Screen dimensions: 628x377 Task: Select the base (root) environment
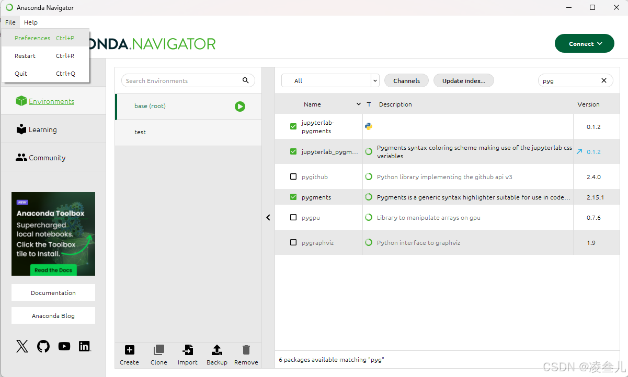coord(188,107)
